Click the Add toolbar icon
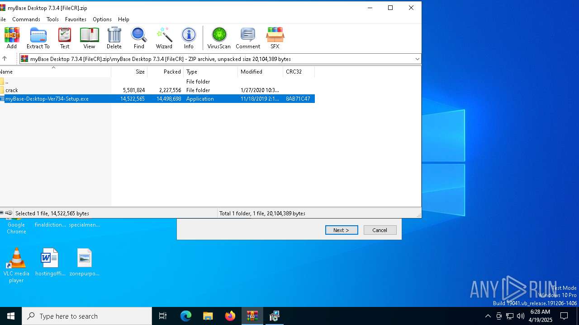The width and height of the screenshot is (579, 325). click(x=12, y=38)
